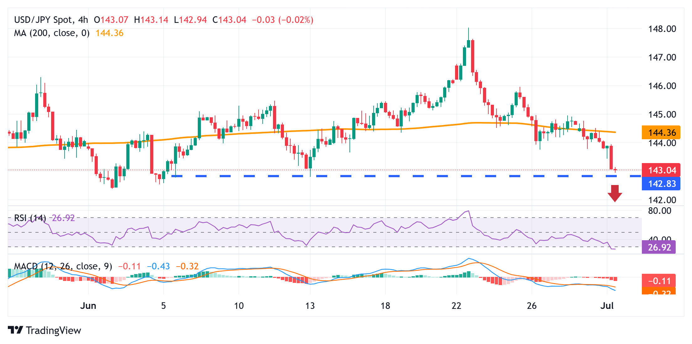Click the 4h timeframe in chart title
Screen dimensions: 692x344
tap(83, 20)
